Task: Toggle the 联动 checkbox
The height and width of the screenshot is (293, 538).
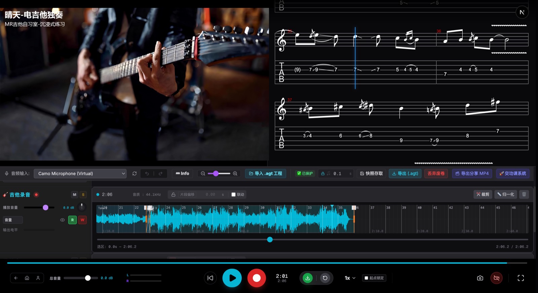Action: pos(233,195)
